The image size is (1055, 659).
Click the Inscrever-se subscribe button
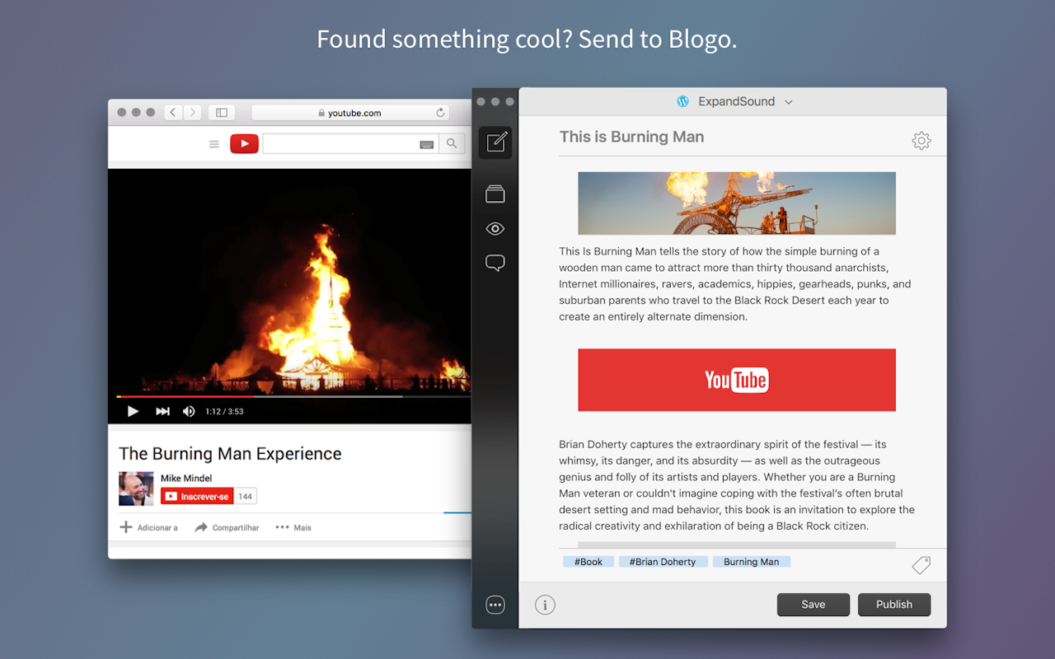(x=197, y=496)
